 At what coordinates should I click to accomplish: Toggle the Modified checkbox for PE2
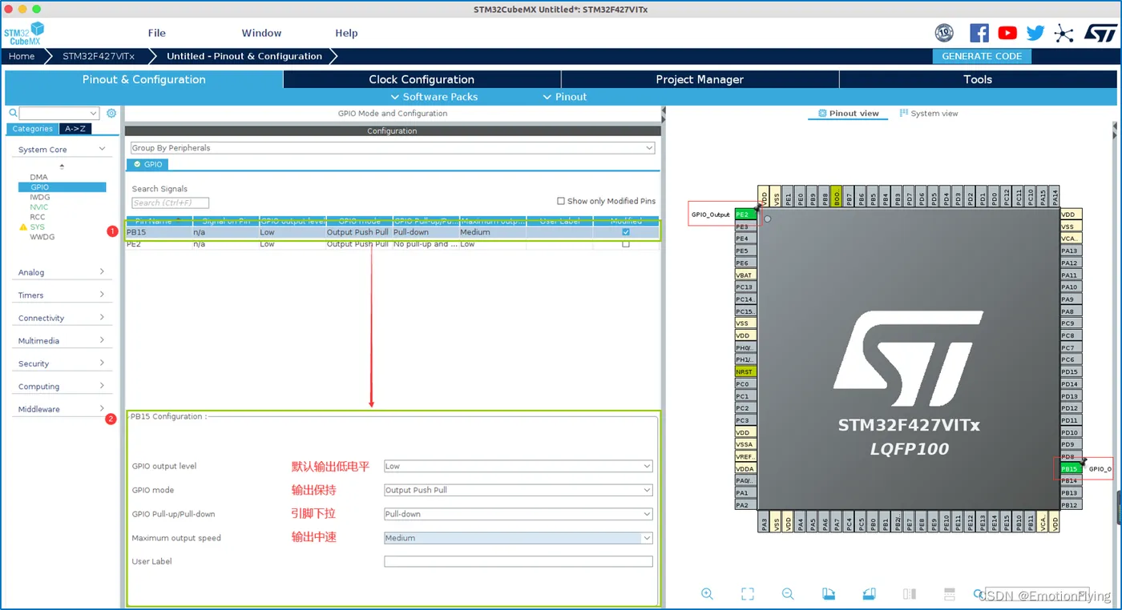(x=626, y=244)
